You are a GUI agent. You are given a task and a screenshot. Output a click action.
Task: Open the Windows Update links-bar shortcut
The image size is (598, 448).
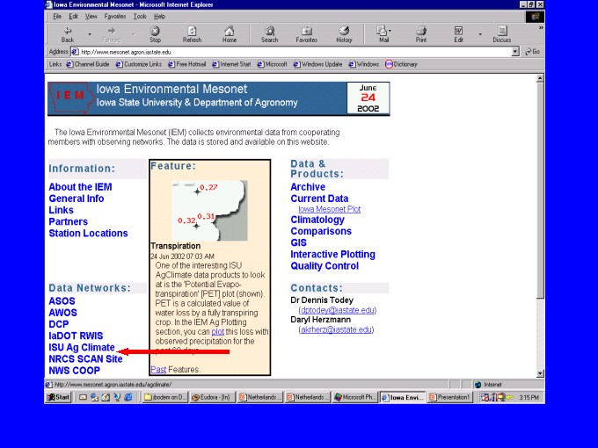pos(317,64)
